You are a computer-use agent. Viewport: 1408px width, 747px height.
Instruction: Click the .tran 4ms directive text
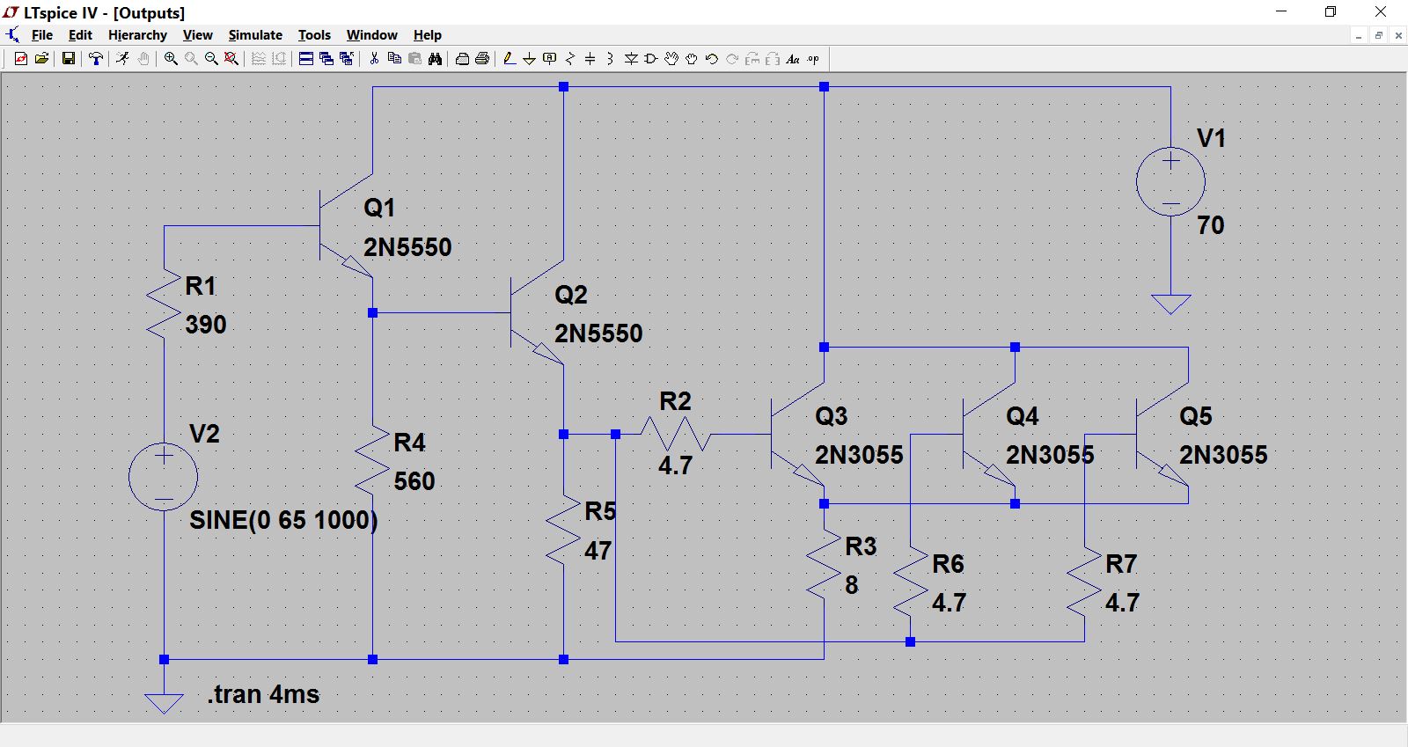264,694
